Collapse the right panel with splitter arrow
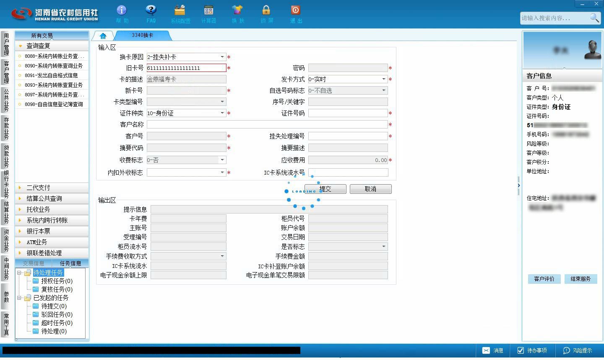The height and width of the screenshot is (360, 604). [x=519, y=185]
